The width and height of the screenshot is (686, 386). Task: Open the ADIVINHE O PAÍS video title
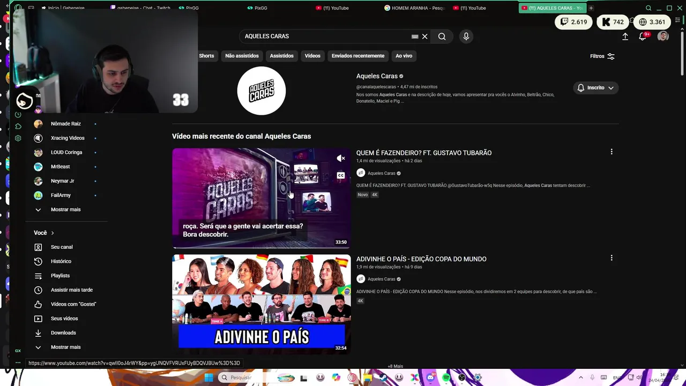click(x=421, y=259)
